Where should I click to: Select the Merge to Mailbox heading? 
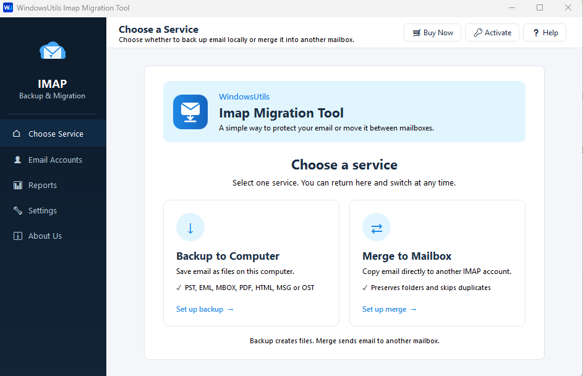407,256
